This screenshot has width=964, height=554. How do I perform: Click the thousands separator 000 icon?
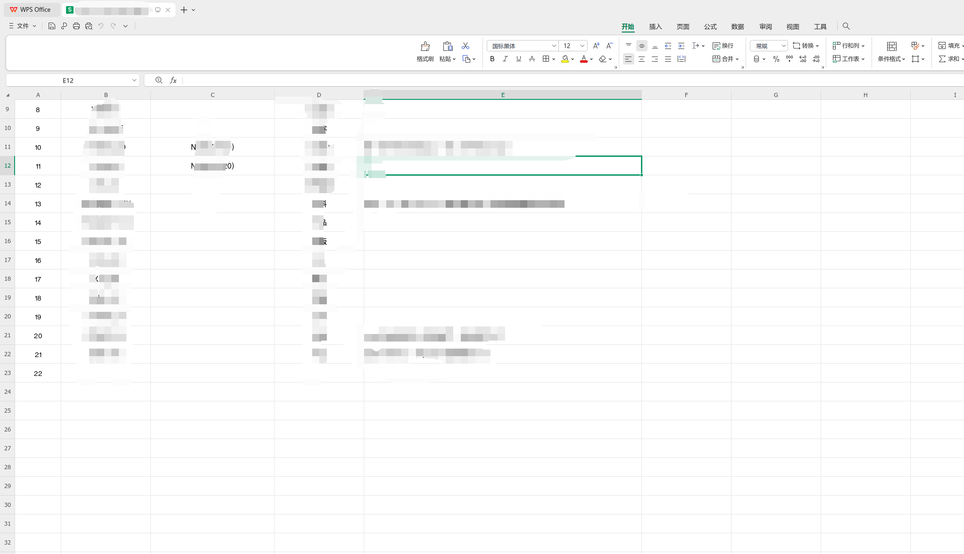789,59
